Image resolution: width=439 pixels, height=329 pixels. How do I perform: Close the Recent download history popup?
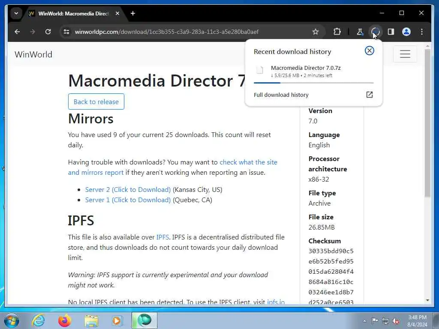click(369, 51)
